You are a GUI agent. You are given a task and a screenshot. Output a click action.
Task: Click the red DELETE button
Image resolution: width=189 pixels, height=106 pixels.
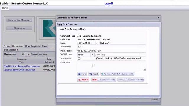pyautogui.click(x=83, y=80)
